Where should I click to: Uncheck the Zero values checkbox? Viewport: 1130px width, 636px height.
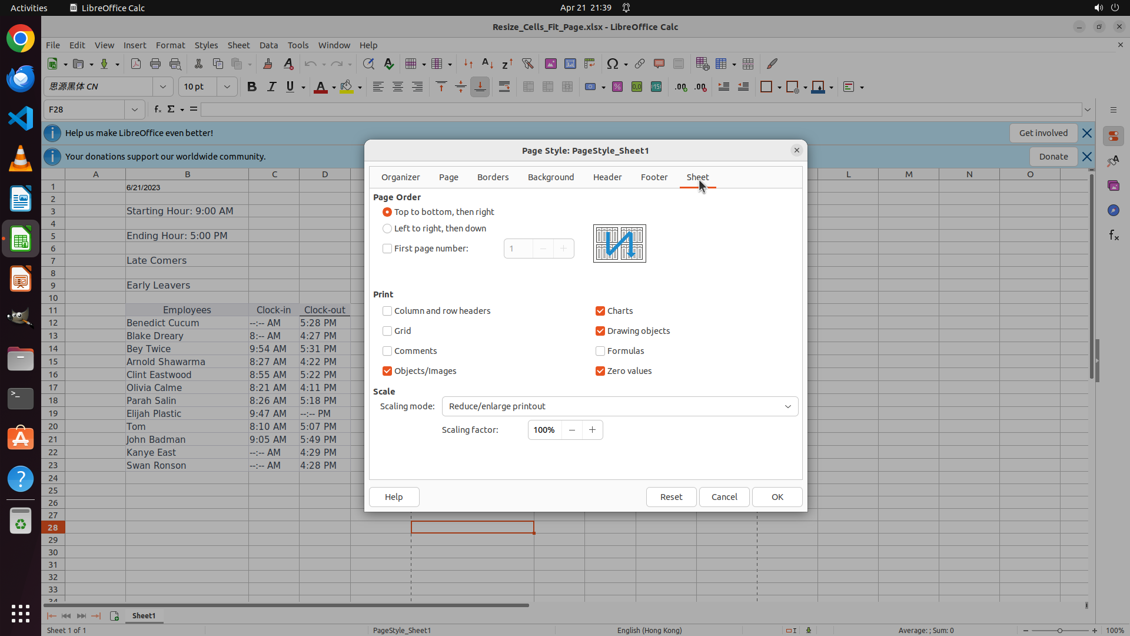pos(600,371)
